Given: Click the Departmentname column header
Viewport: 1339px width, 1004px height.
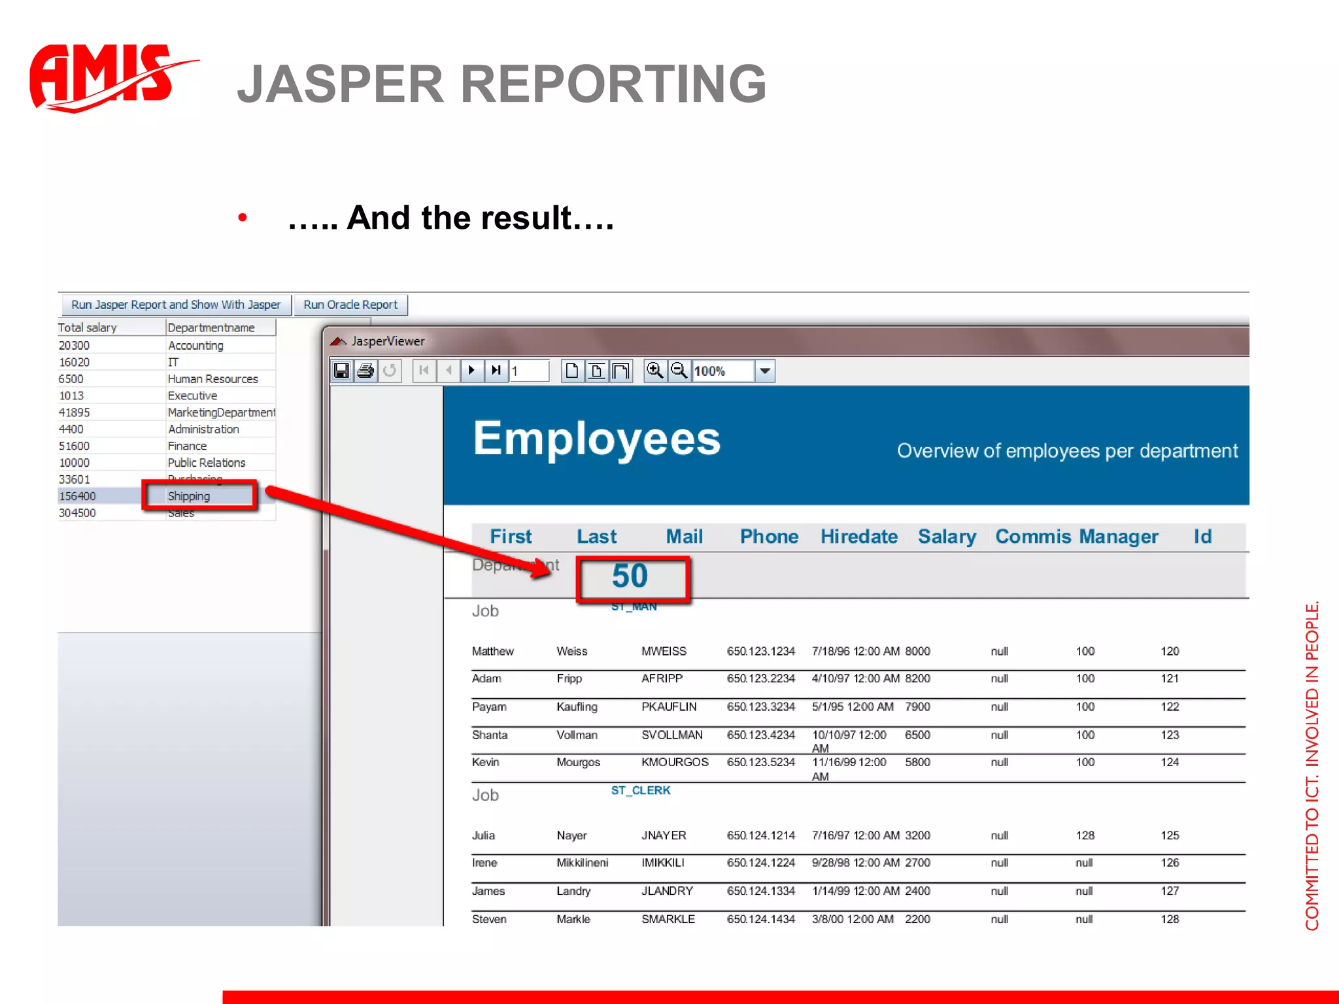Looking at the screenshot, I should [x=221, y=327].
